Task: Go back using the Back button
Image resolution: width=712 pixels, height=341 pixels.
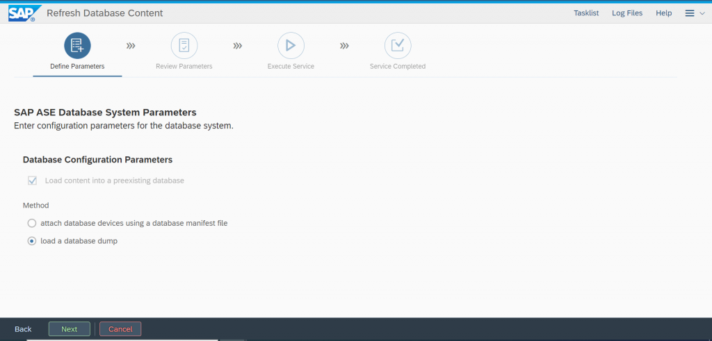Action: 23,329
